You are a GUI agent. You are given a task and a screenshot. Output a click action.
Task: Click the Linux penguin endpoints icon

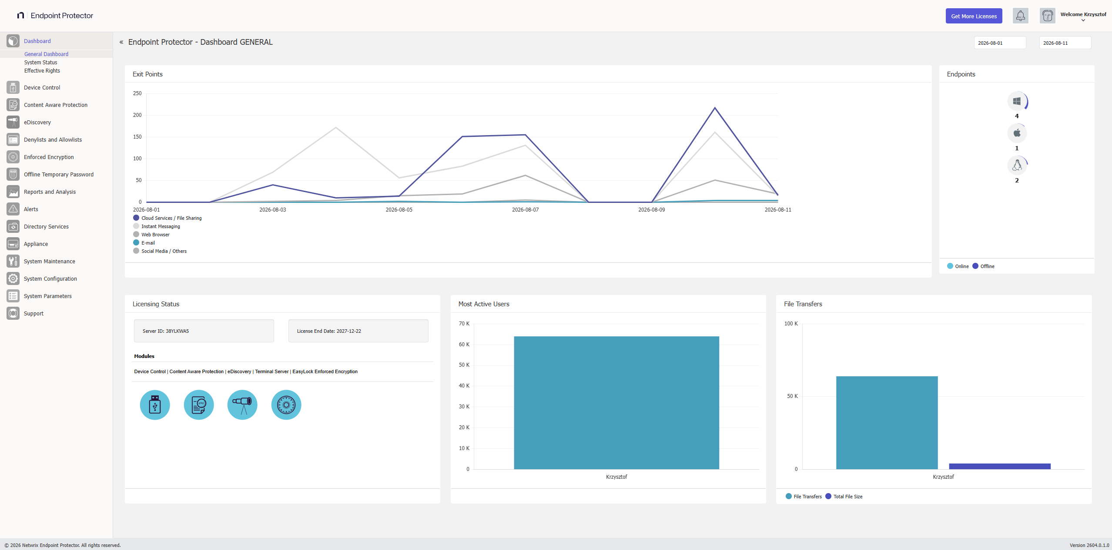point(1017,165)
